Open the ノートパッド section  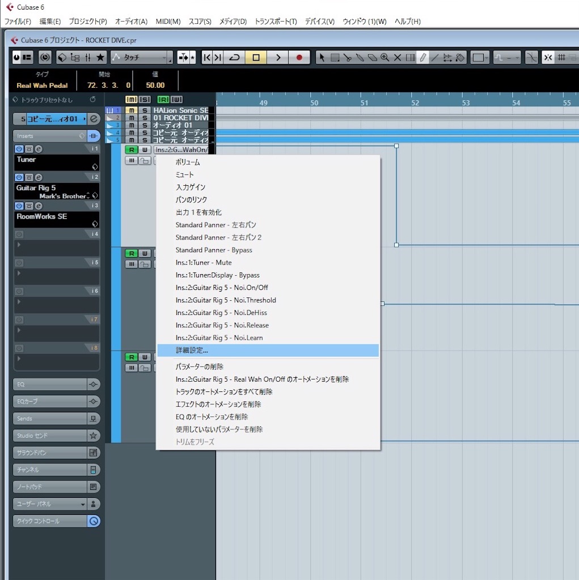(50, 487)
